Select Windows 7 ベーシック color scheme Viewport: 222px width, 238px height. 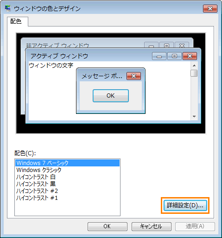point(68,163)
